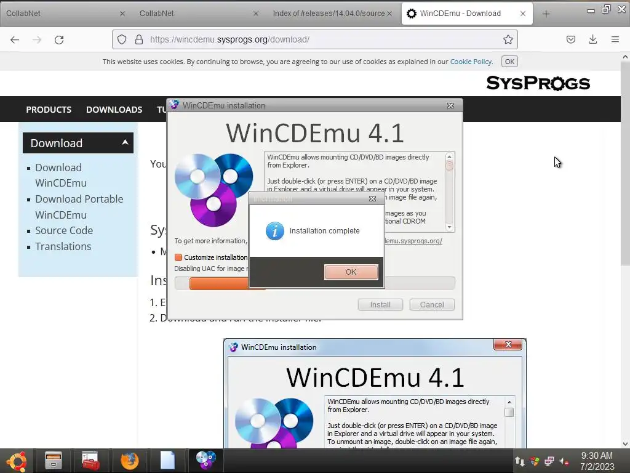Viewport: 630px width, 473px height.
Task: Collapse the Download sidebar section
Action: [x=125, y=142]
